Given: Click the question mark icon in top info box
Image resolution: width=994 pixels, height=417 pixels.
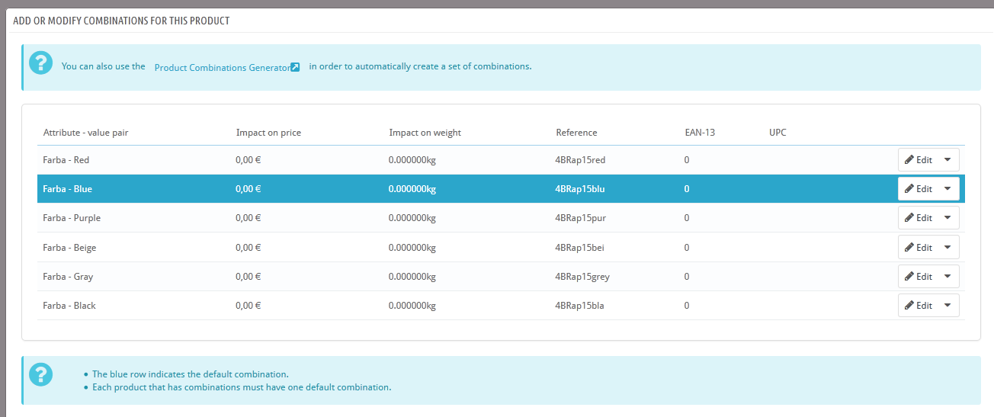Looking at the screenshot, I should point(41,63).
